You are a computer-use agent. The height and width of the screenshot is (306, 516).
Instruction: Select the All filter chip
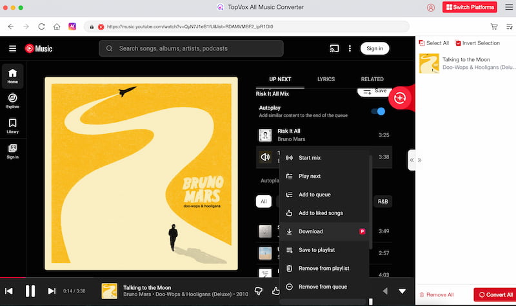264,202
